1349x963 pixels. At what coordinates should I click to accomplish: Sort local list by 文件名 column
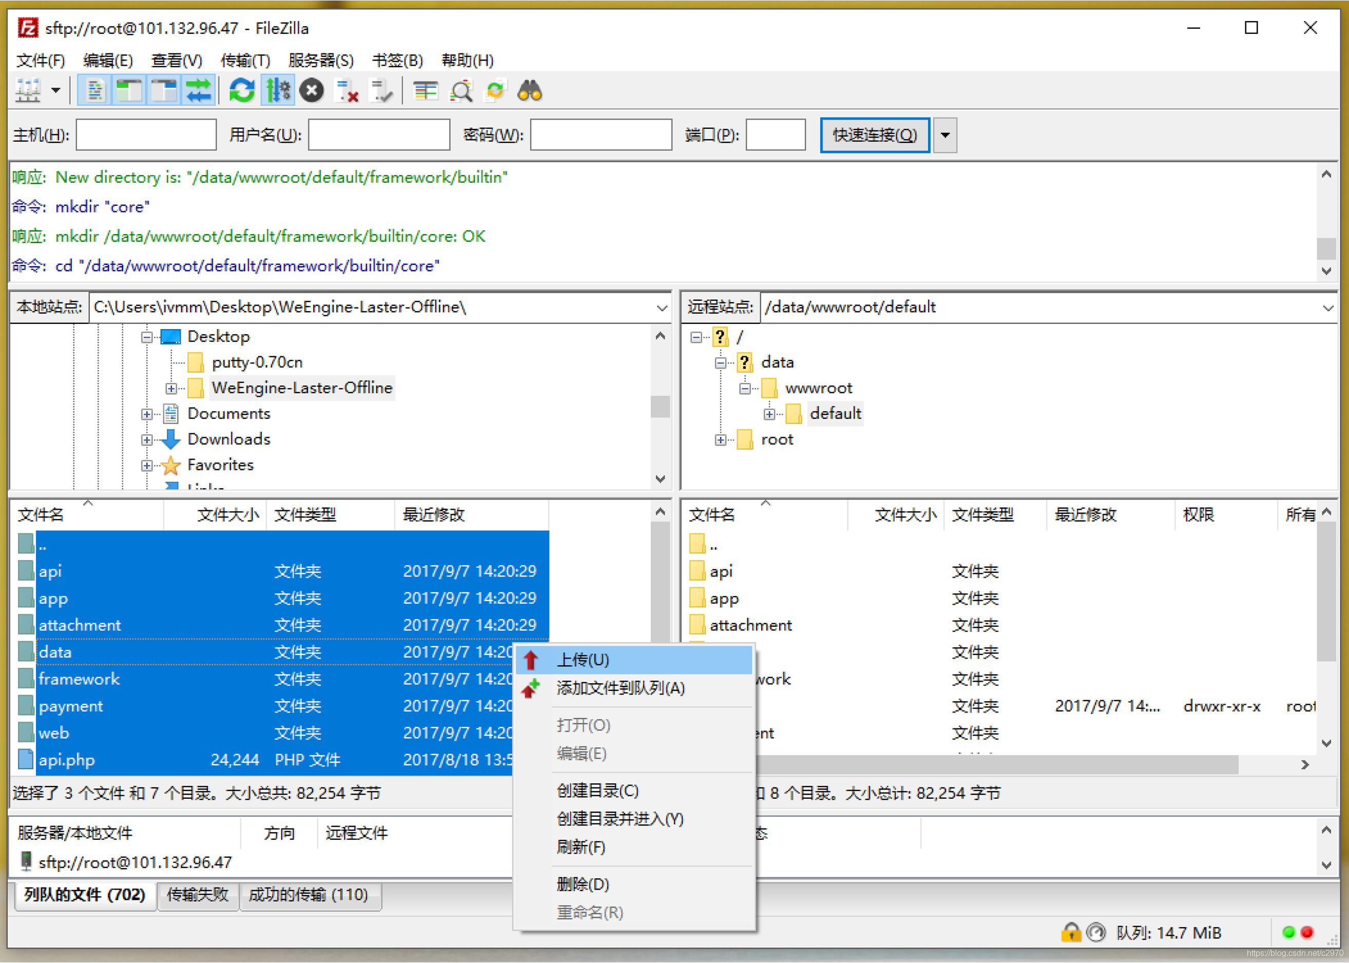point(87,514)
